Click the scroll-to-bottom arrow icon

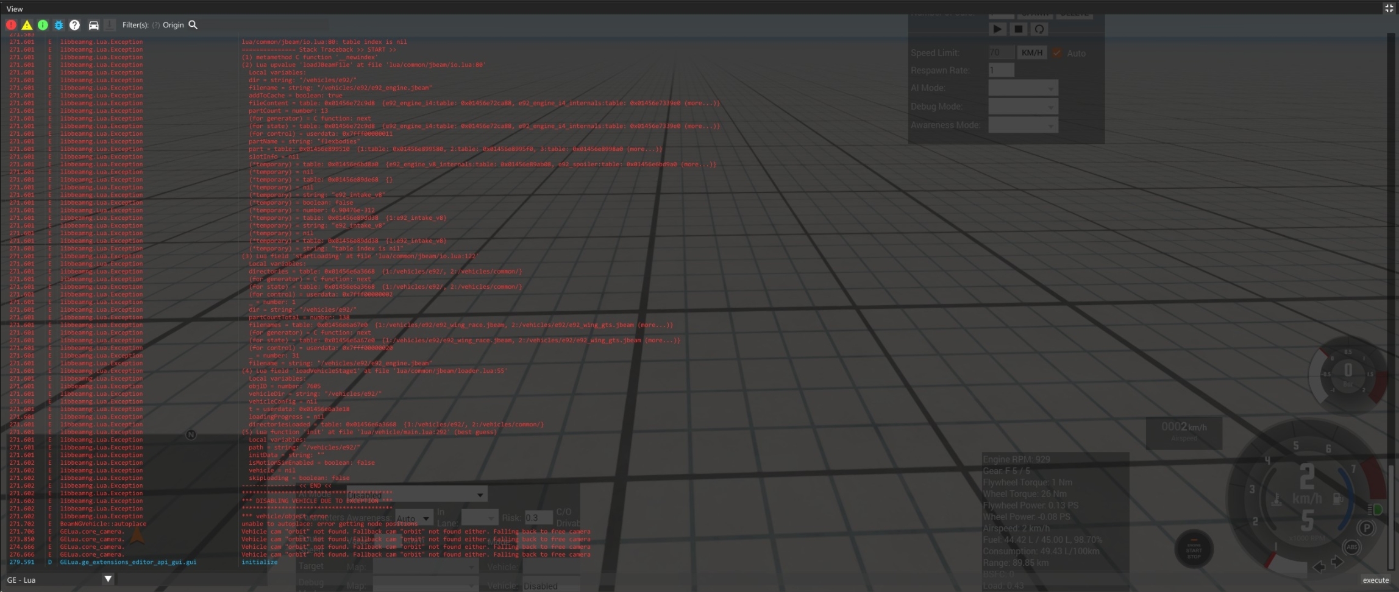110,25
